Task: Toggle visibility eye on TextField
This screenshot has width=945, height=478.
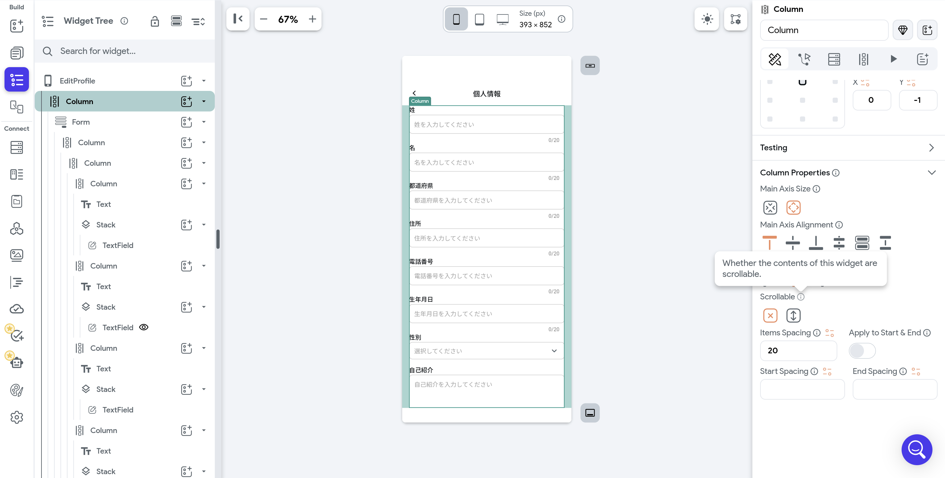Action: [x=144, y=327]
